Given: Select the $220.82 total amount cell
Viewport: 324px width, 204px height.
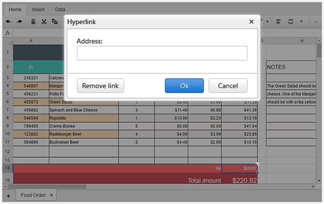Looking at the screenshot, I should click(x=239, y=179).
